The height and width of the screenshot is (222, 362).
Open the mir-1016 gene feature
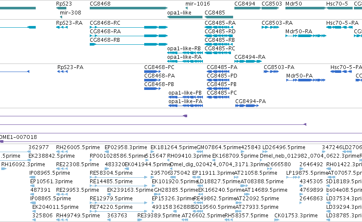coord(187,9)
